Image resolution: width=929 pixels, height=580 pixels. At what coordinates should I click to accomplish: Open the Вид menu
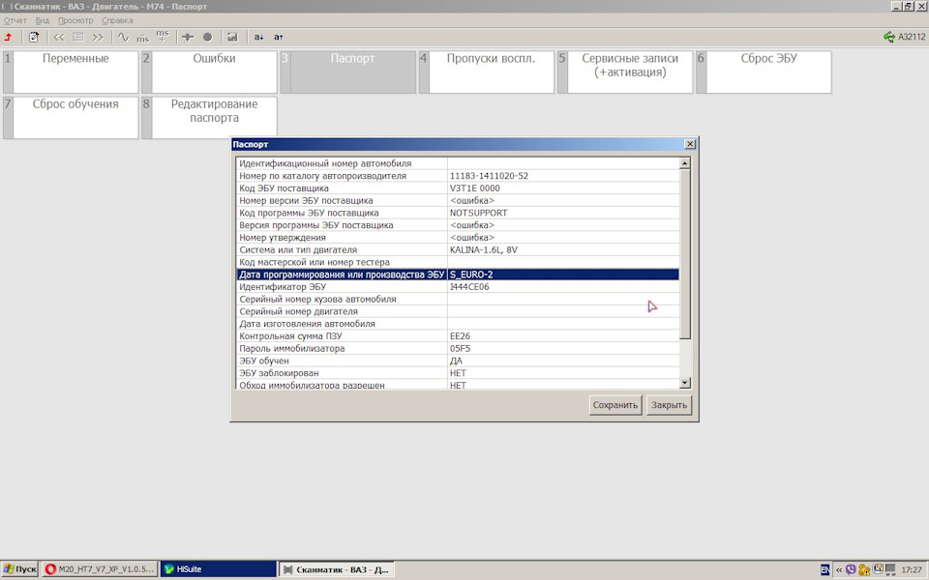click(x=42, y=20)
